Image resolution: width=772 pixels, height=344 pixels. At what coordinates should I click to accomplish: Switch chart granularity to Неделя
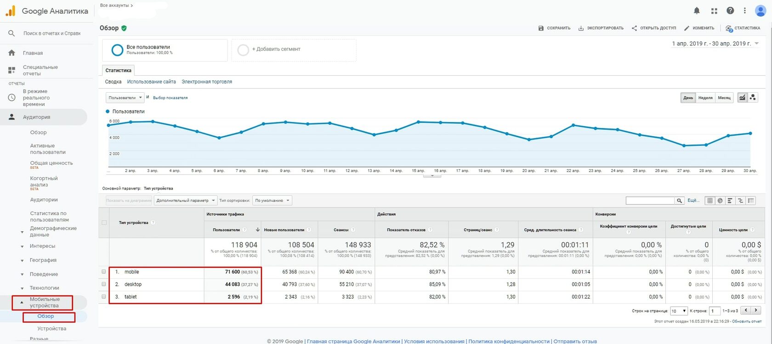pos(705,98)
